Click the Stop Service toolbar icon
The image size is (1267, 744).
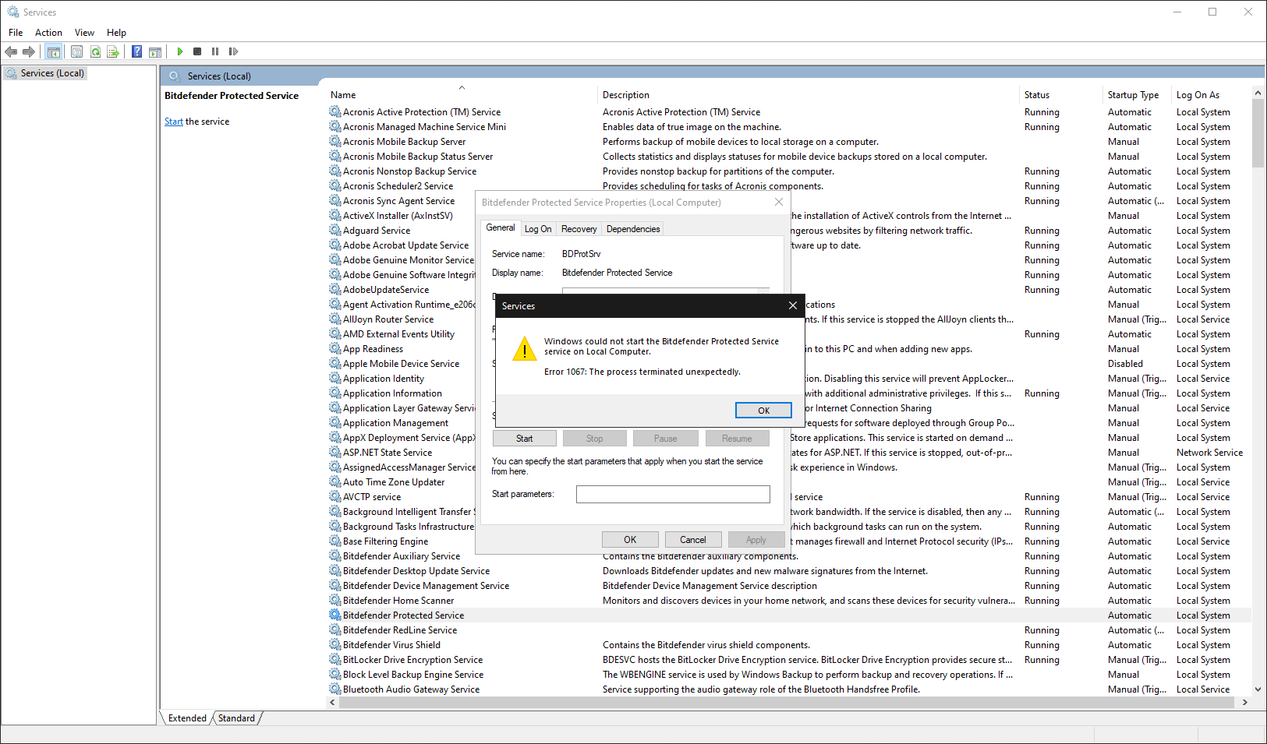(x=197, y=51)
